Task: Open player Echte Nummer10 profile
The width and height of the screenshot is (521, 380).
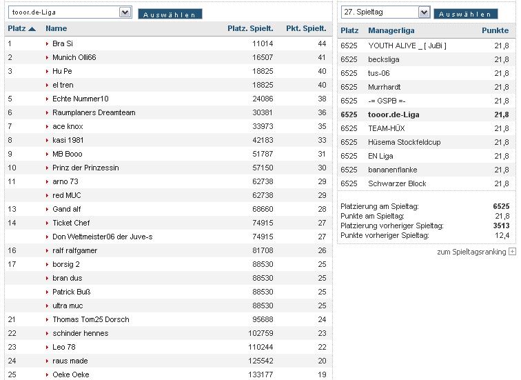Action: point(80,99)
